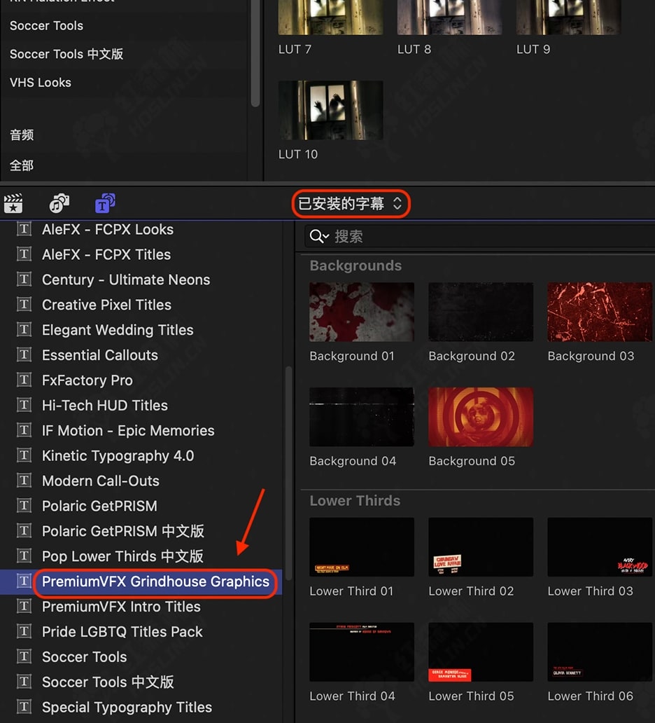Select the LUT 10 effect thumbnail

tap(330, 110)
